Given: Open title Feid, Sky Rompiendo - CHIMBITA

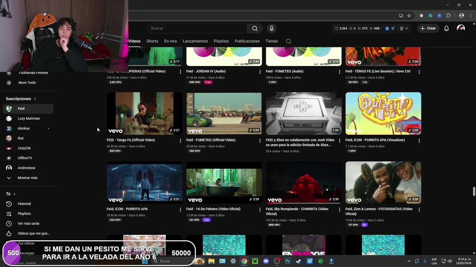Looking at the screenshot, I should click(297, 211).
